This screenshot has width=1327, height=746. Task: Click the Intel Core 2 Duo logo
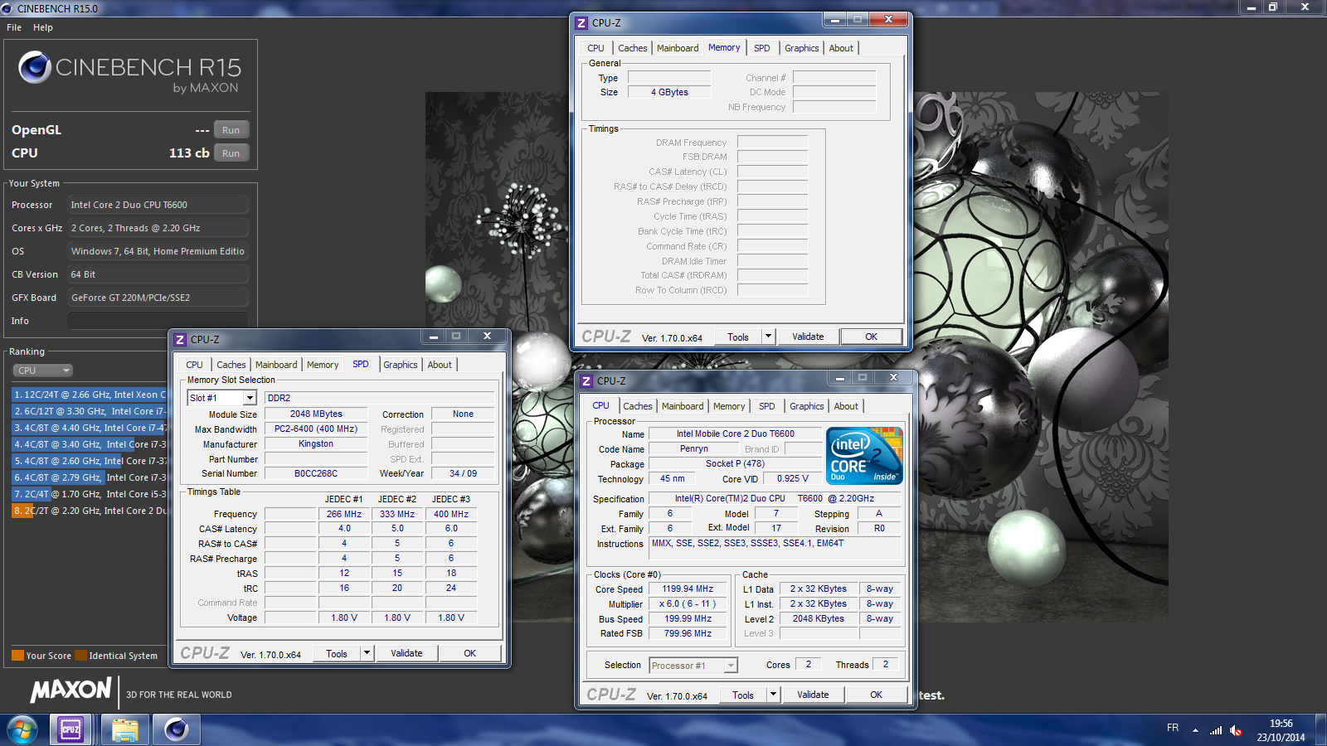pos(865,455)
